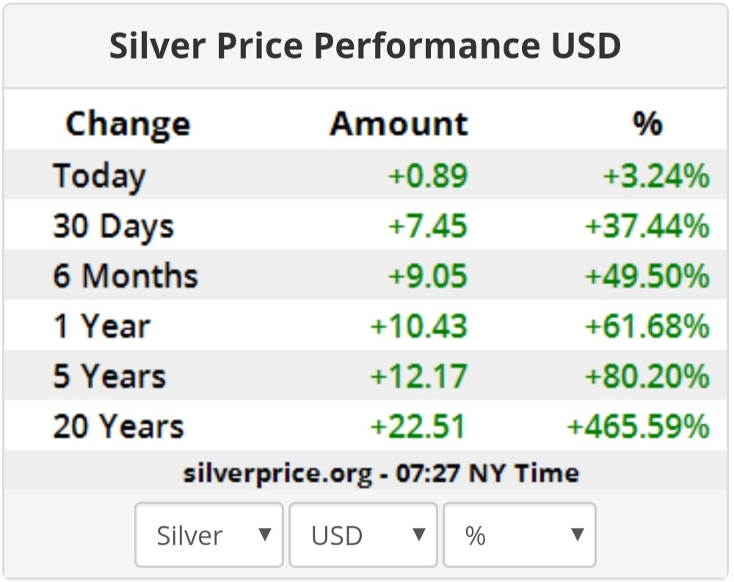734x582 pixels.
Task: Open the % display mode dropdown
Action: (520, 535)
